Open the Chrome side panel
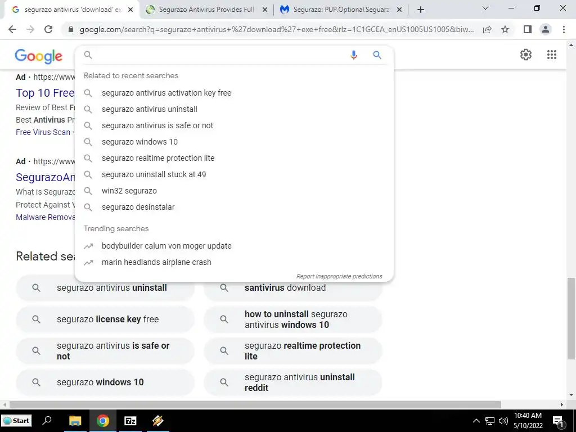 pos(528,29)
